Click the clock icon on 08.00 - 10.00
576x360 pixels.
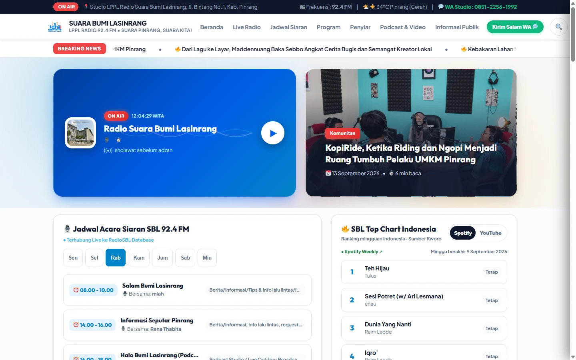click(x=76, y=290)
